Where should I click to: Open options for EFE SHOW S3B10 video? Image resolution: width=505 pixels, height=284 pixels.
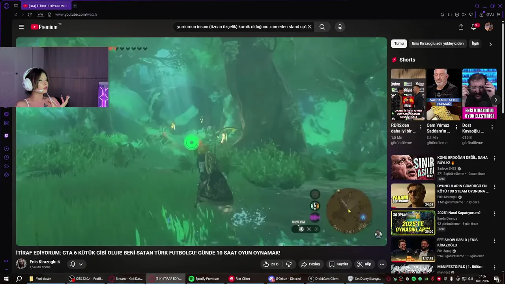(495, 241)
